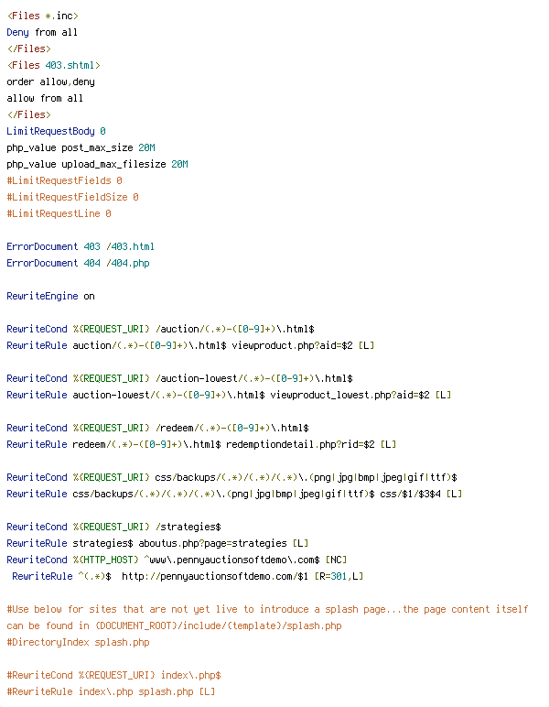Click RewriteRule pointing to viewproduct_lowest.php
The image size is (549, 707).
pos(229,395)
